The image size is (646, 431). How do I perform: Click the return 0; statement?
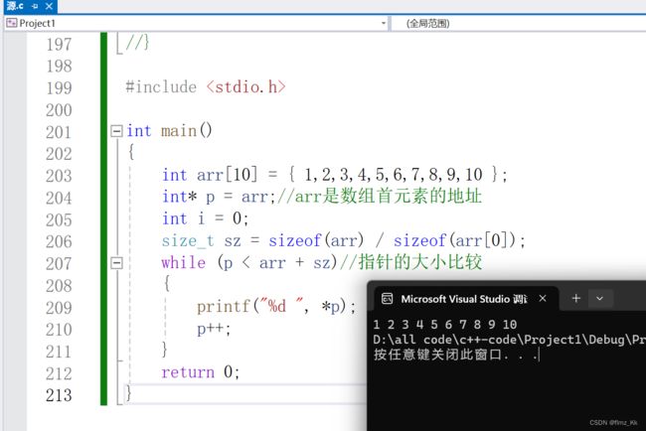tap(200, 372)
